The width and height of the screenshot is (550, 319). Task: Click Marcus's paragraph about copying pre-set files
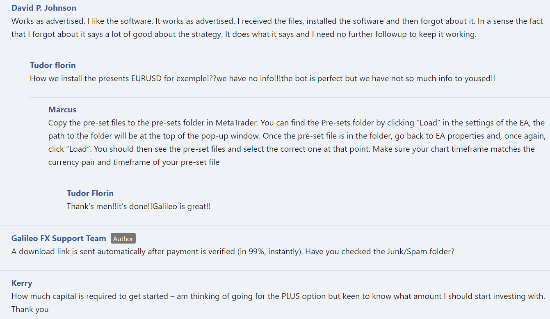[x=297, y=142]
